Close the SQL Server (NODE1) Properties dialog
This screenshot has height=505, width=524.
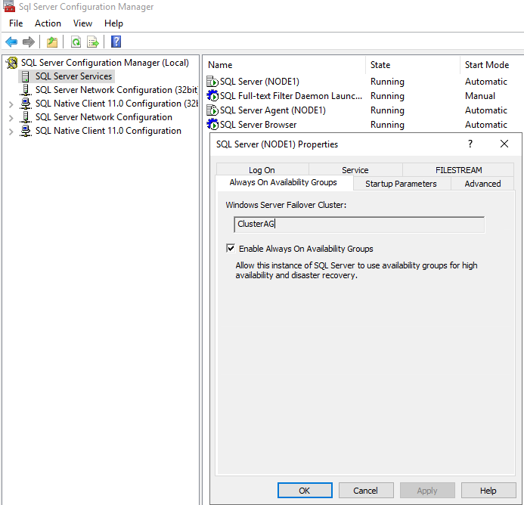[504, 144]
